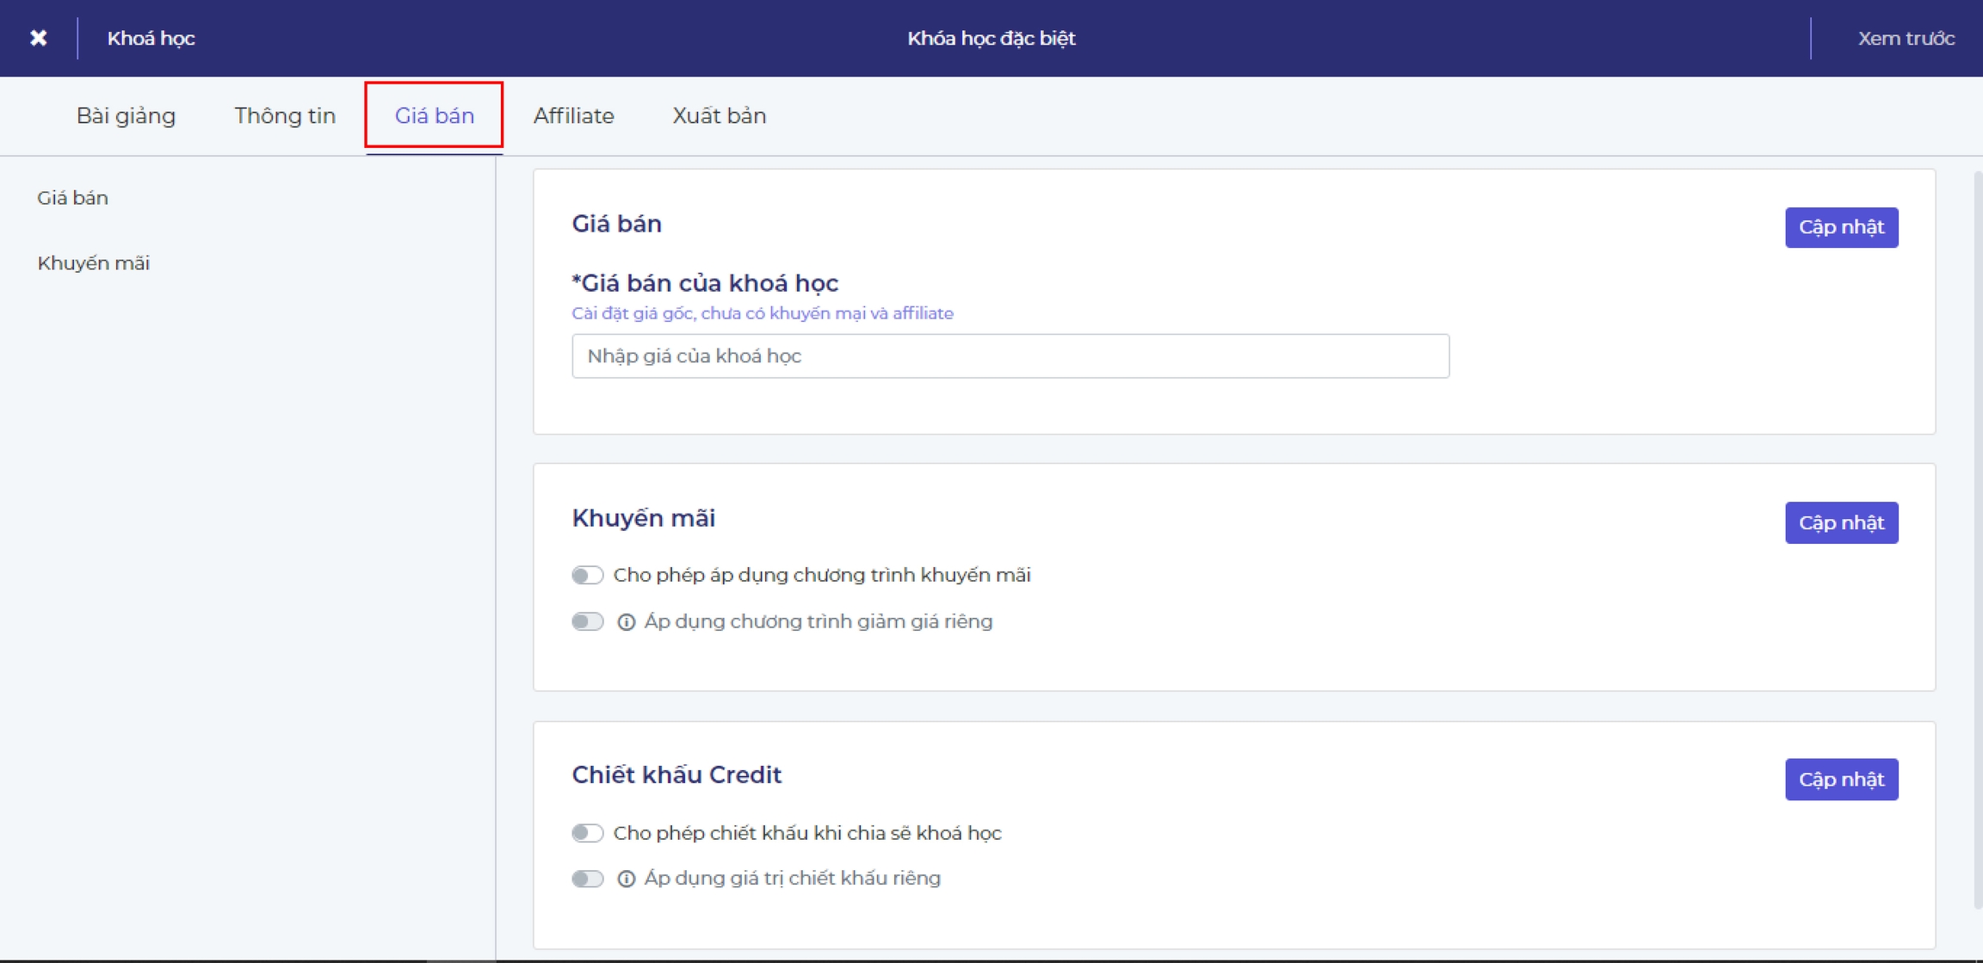The image size is (1983, 963).
Task: Click the X close icon top-left
Action: tap(38, 38)
